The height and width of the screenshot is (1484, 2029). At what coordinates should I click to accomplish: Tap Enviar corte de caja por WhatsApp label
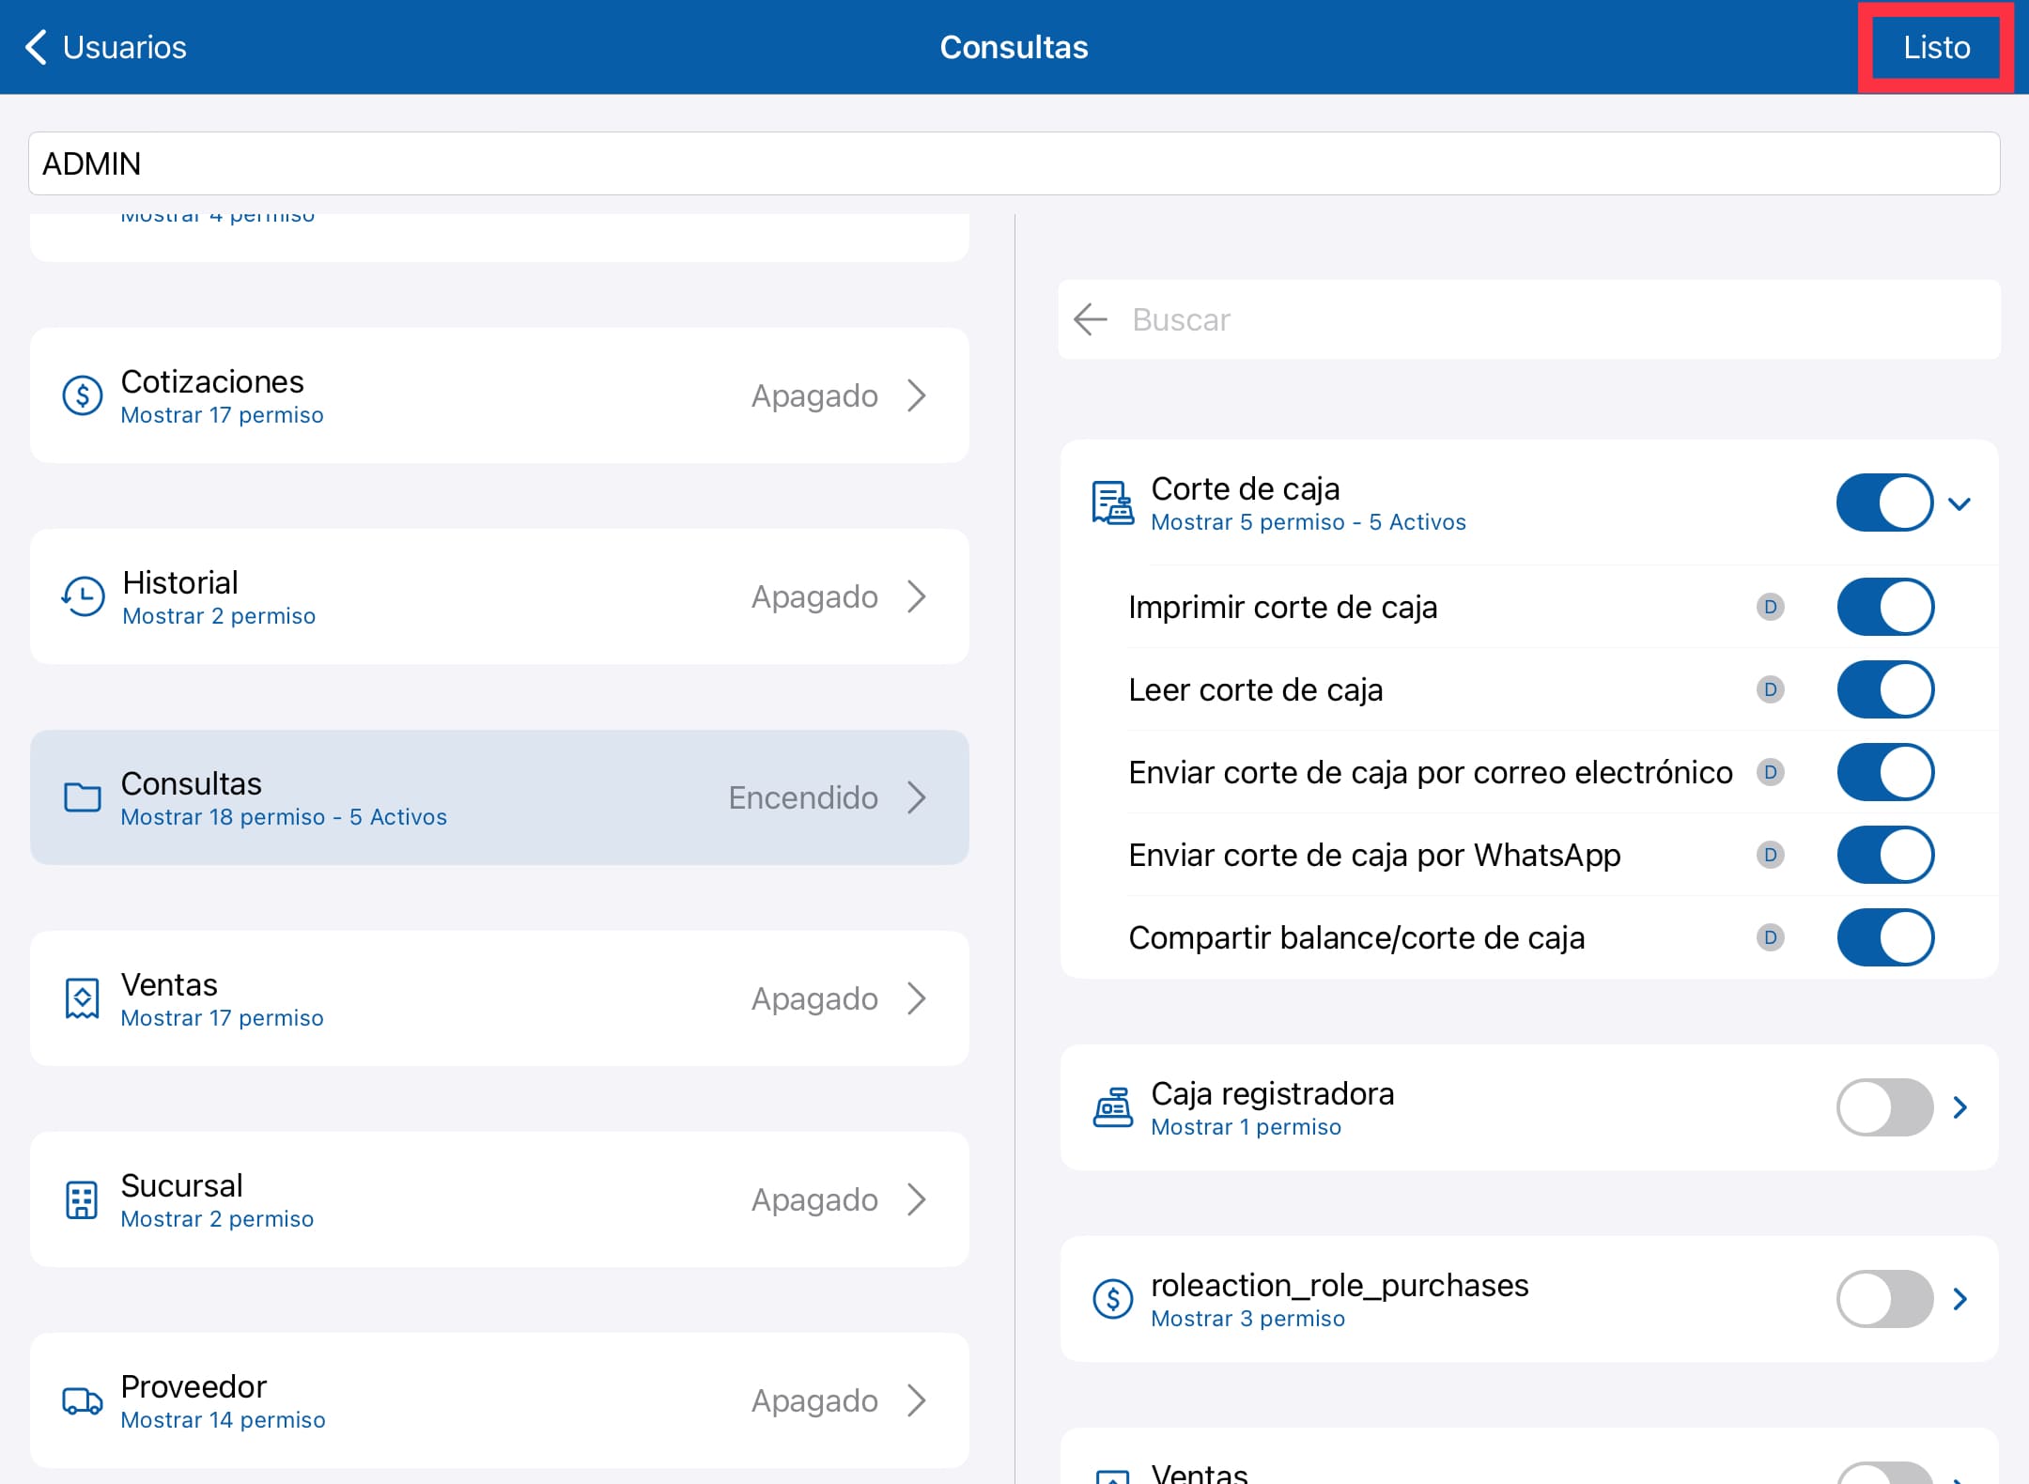pos(1374,855)
